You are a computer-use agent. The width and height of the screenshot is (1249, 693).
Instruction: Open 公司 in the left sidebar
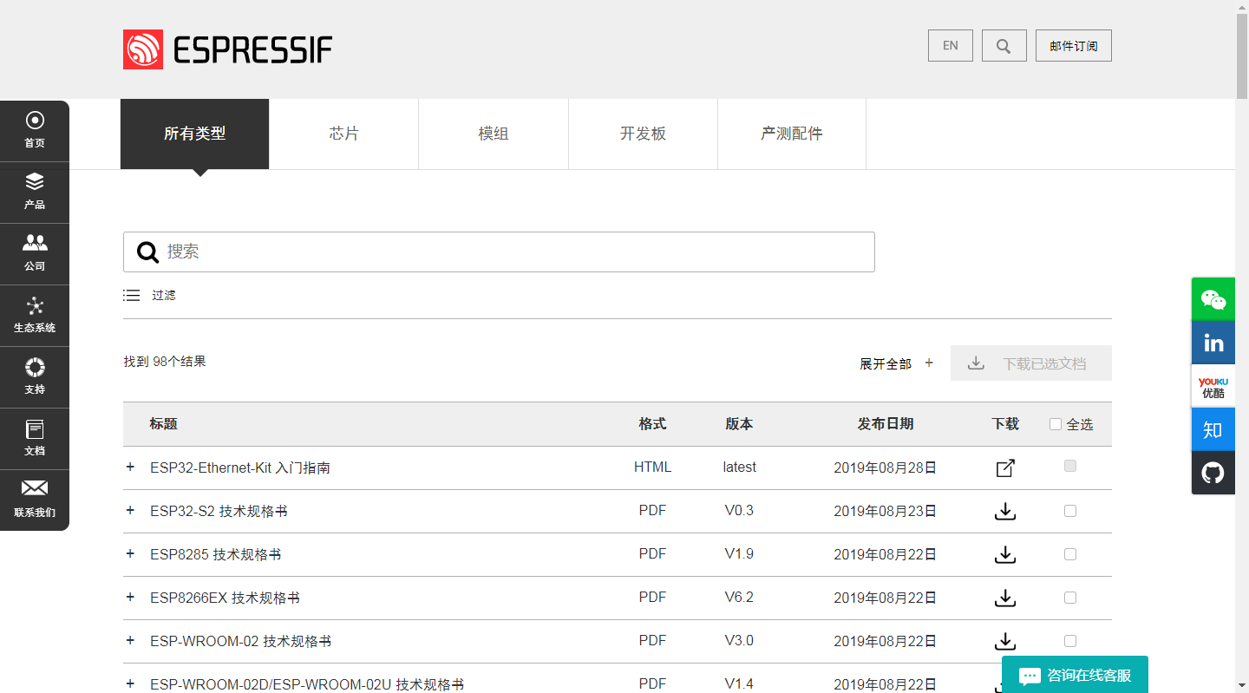[35, 254]
